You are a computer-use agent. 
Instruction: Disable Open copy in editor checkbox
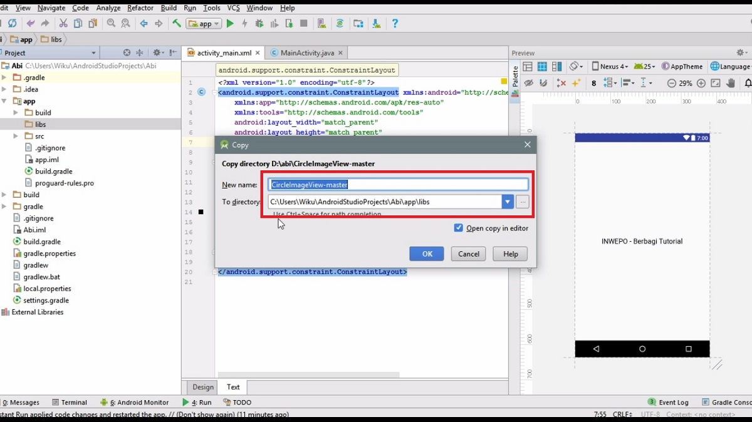tap(459, 228)
